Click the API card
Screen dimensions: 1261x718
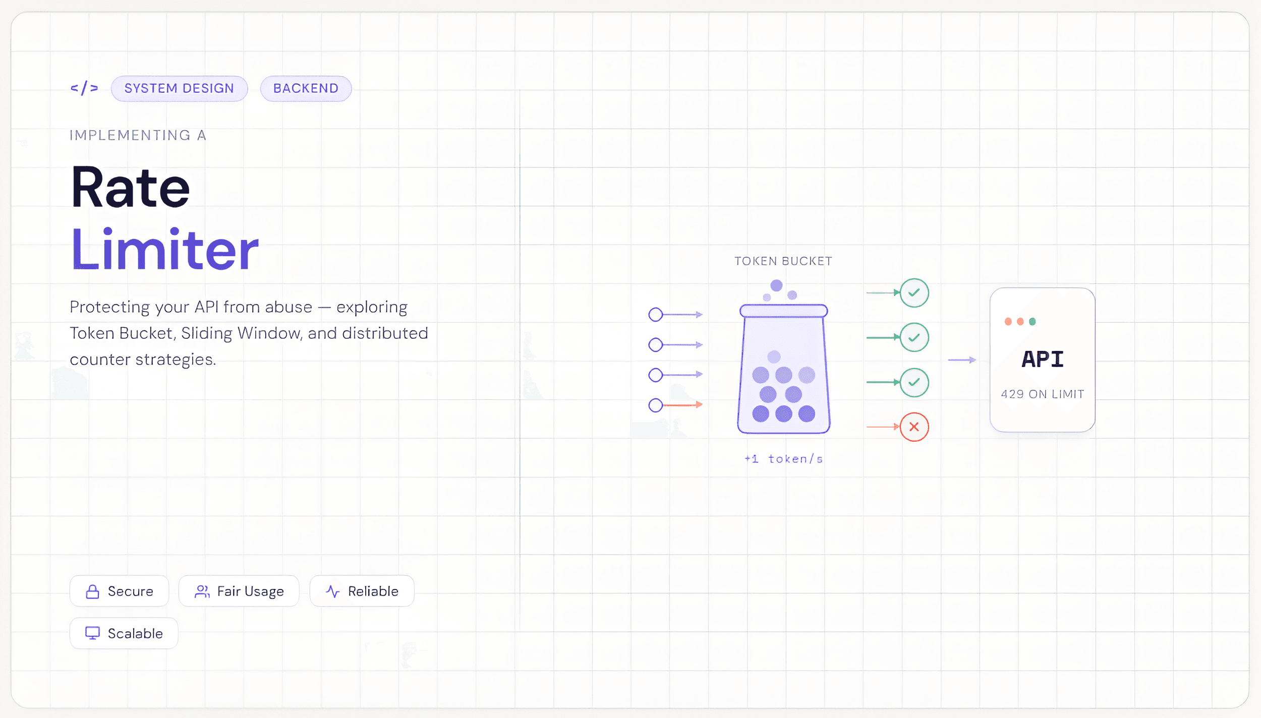(1042, 360)
